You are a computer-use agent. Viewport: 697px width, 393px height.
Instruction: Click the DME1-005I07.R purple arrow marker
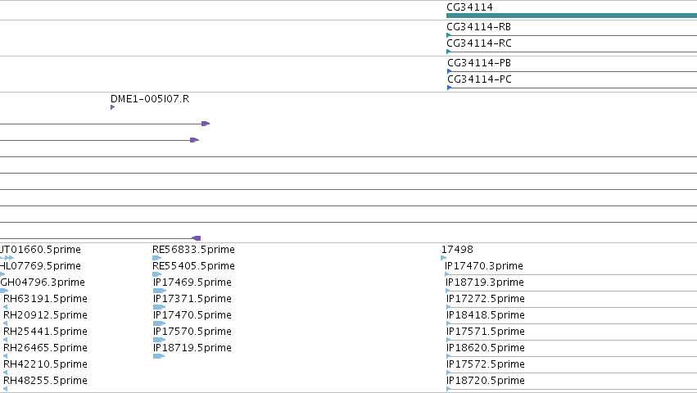[x=112, y=107]
